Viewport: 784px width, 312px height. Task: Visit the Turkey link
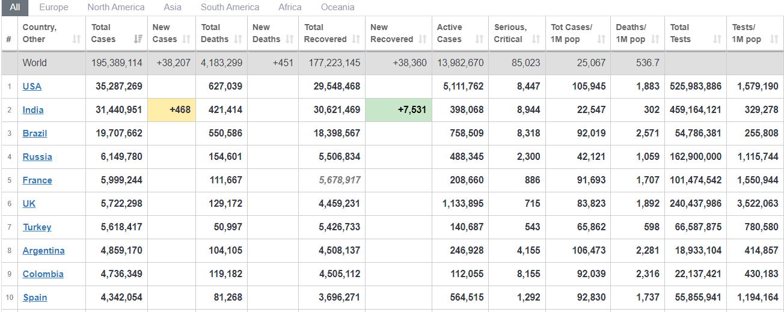(37, 227)
